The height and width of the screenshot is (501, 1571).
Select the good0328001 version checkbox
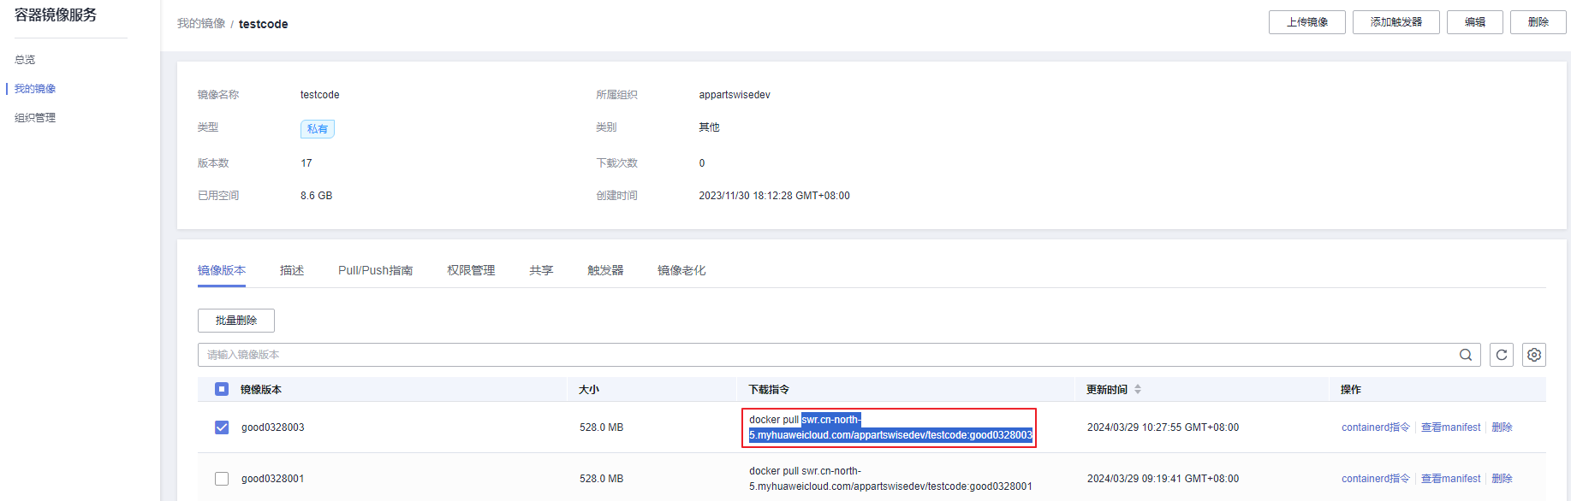pos(222,479)
